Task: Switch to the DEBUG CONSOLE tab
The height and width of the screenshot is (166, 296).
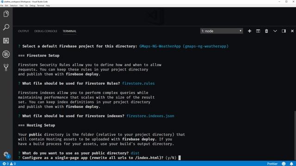Action: pyautogui.click(x=46, y=31)
